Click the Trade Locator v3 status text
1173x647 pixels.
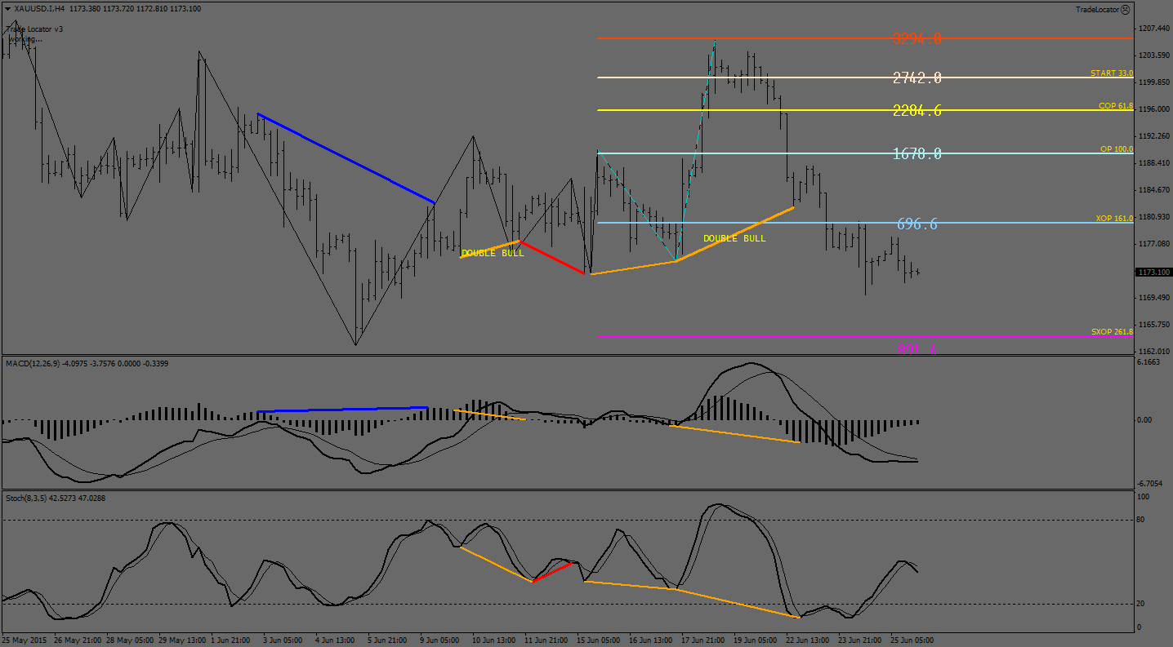coord(35,29)
